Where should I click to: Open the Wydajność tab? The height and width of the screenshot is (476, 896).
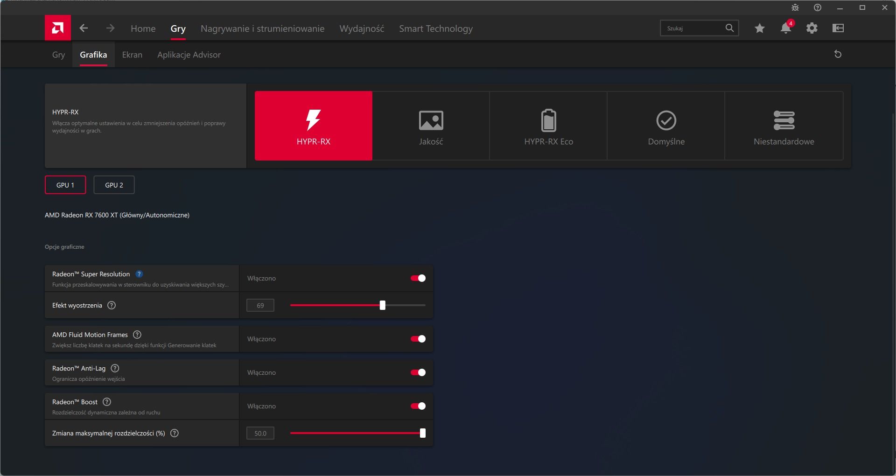362,28
